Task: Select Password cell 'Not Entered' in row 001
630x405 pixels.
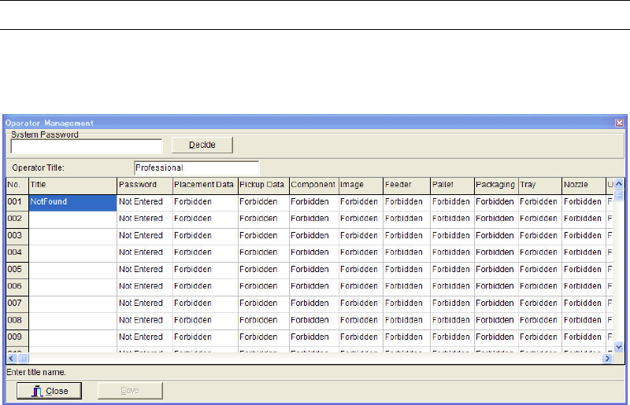Action: click(x=145, y=202)
